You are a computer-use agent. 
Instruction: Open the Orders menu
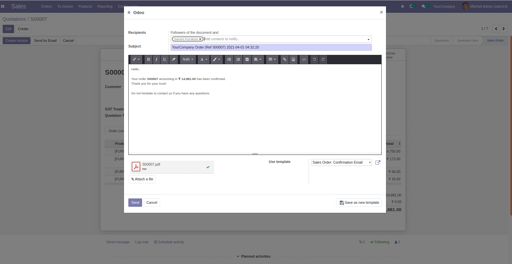[x=47, y=6]
